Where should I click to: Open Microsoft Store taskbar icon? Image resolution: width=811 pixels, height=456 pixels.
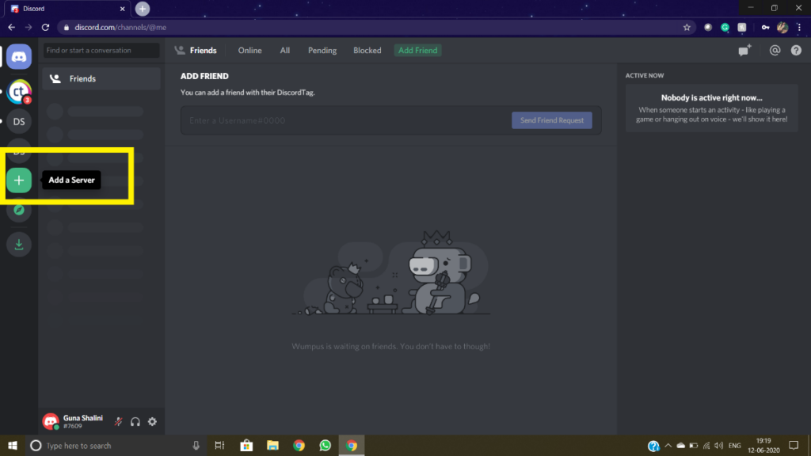tap(247, 445)
